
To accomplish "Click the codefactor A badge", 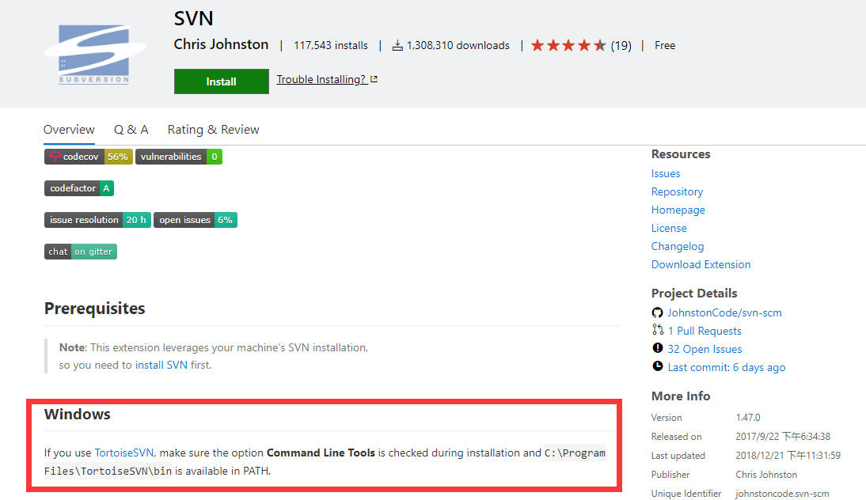I will (x=79, y=188).
